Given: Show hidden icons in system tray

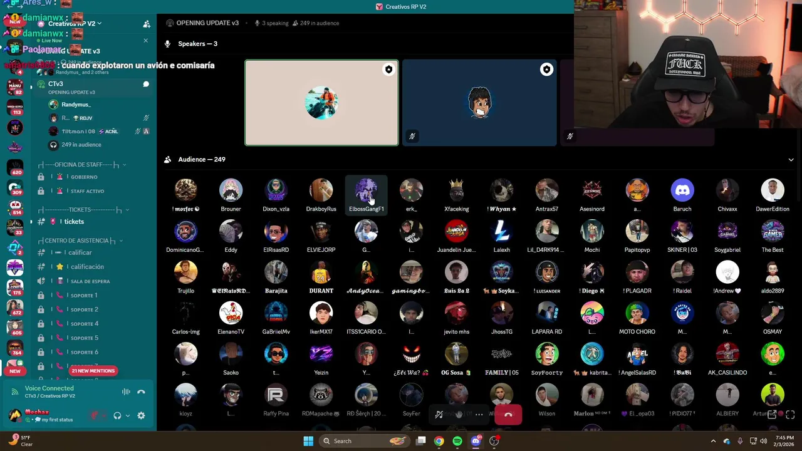Looking at the screenshot, I should pyautogui.click(x=713, y=441).
